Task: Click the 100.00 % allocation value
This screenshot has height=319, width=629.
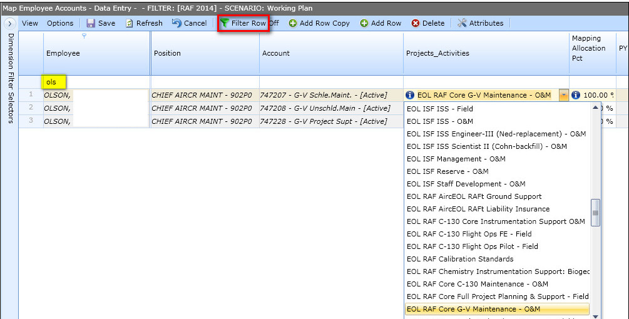Action: coord(598,95)
